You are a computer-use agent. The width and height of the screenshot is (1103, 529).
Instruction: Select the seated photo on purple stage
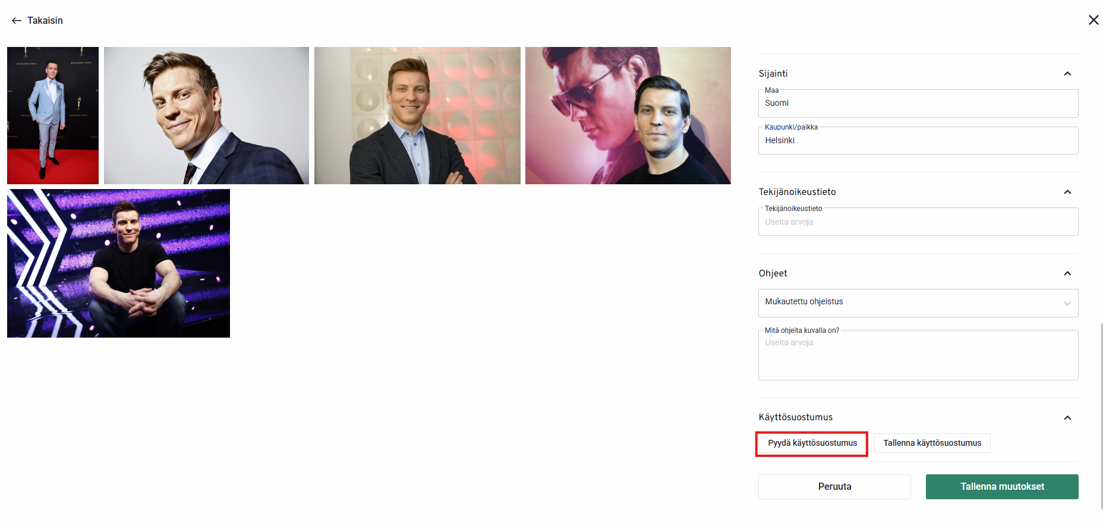118,263
